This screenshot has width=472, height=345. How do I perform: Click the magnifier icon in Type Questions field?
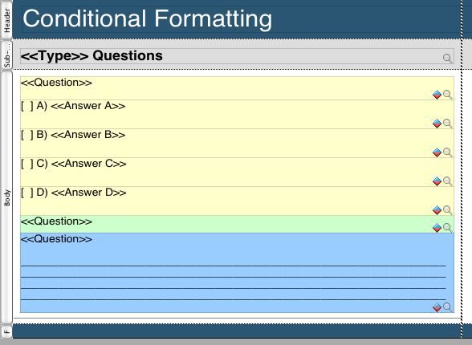[x=448, y=59]
